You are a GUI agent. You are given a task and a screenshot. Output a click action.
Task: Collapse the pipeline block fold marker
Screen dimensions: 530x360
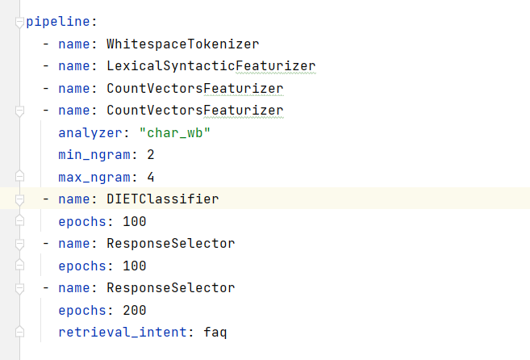click(19, 22)
